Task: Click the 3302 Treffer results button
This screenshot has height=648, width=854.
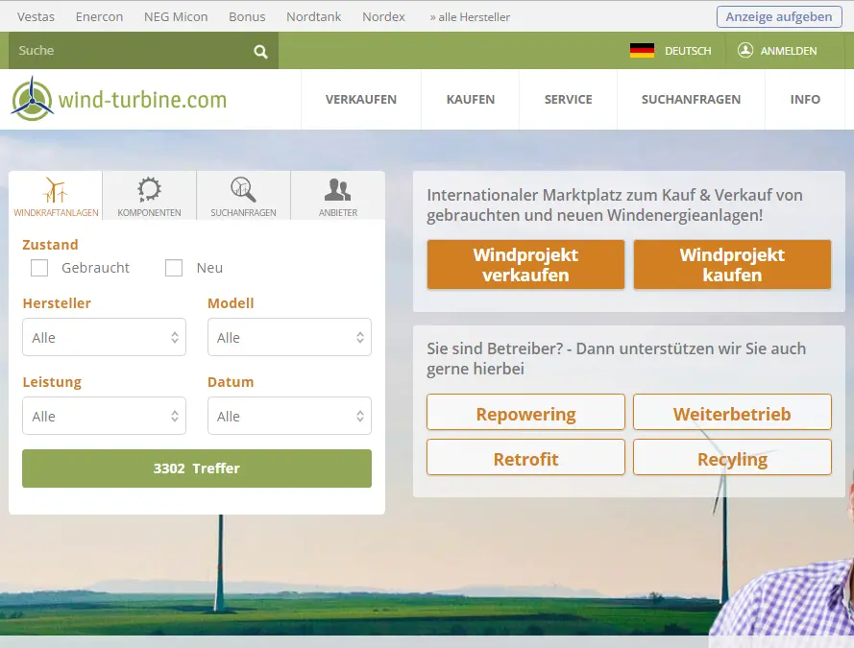Action: (197, 468)
